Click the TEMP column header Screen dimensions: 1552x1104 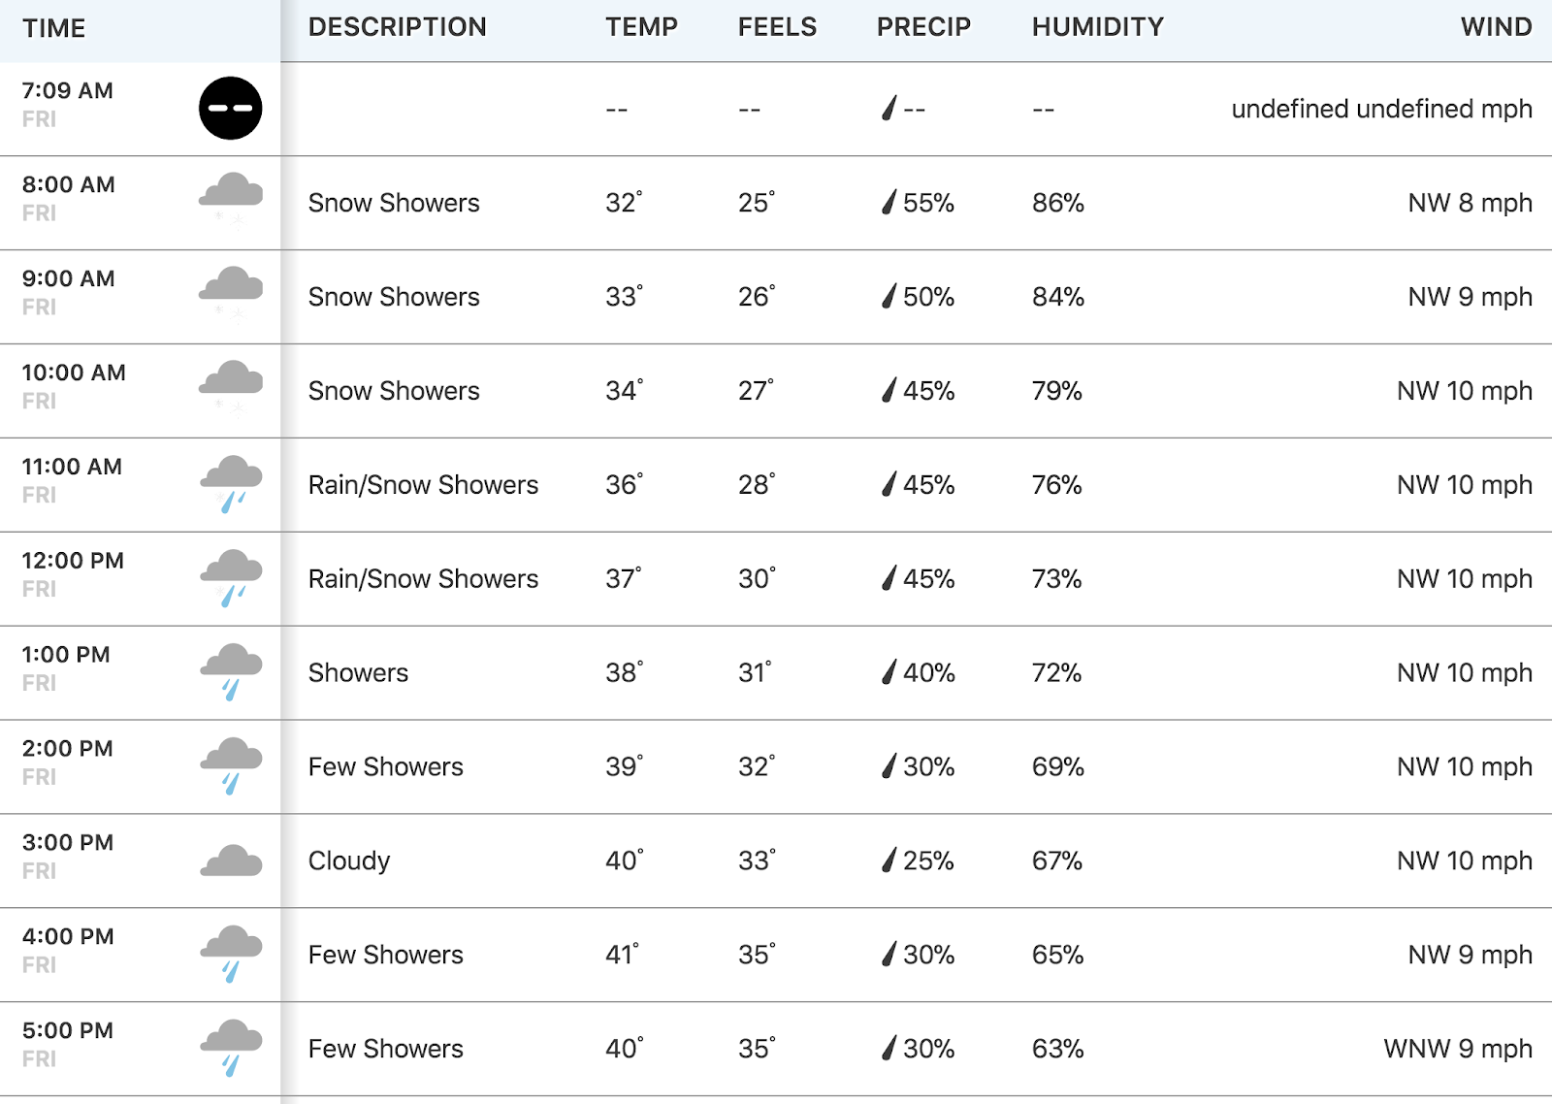click(642, 27)
